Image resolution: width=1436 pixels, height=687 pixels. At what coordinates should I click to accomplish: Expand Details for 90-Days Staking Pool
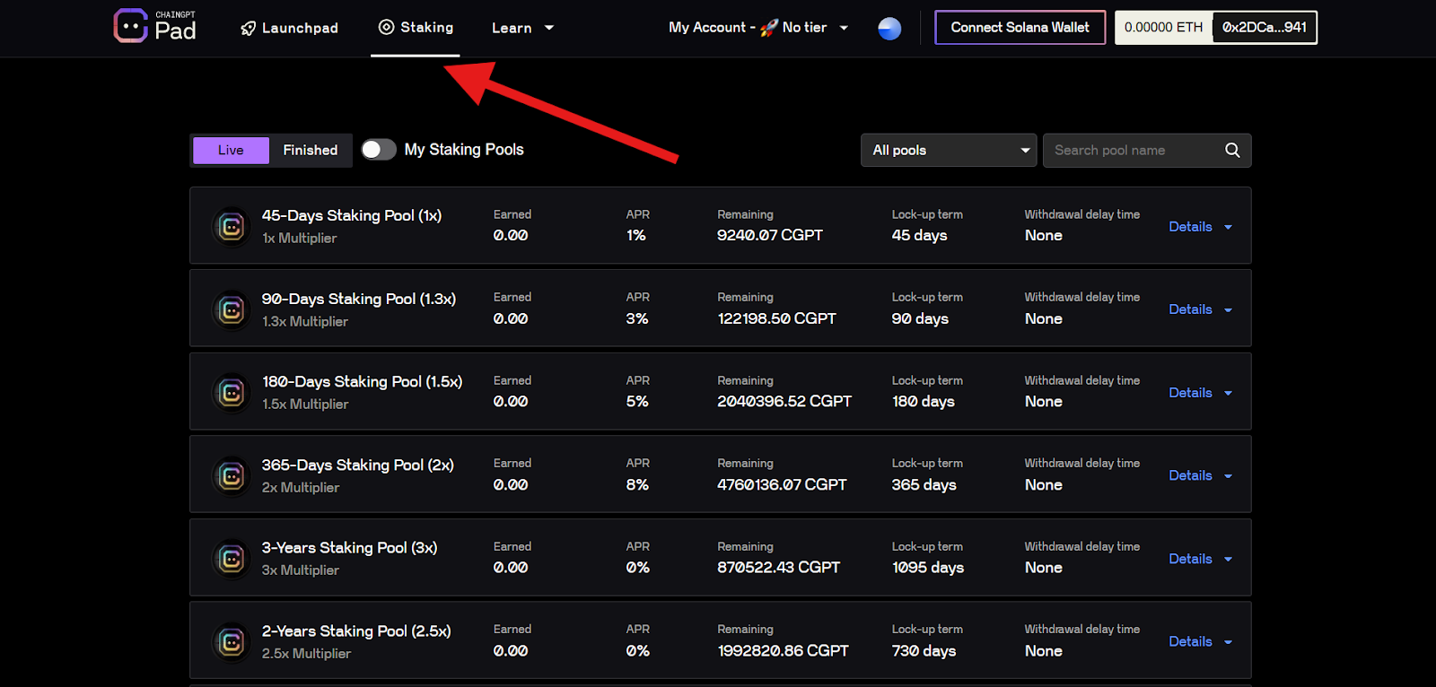click(1200, 309)
